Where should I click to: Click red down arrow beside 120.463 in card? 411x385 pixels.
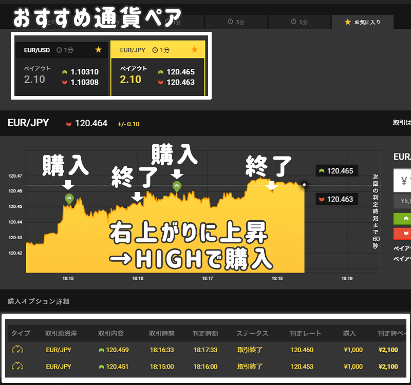coord(161,82)
